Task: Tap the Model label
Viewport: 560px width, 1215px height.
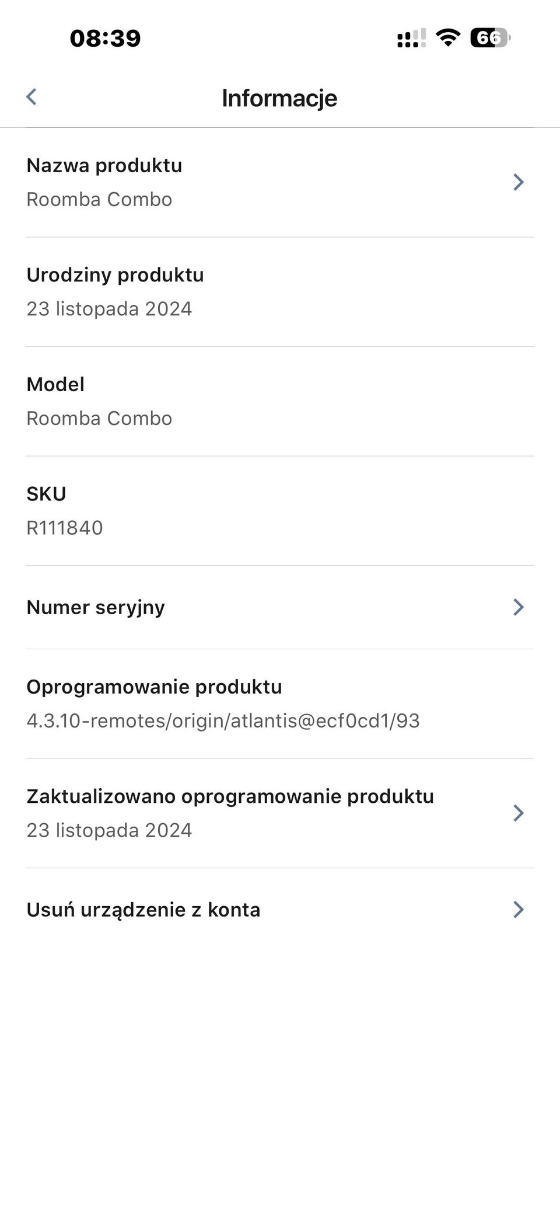Action: [55, 384]
